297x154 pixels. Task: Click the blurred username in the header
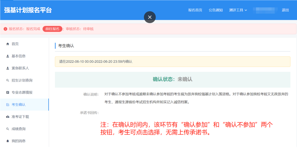point(265,10)
